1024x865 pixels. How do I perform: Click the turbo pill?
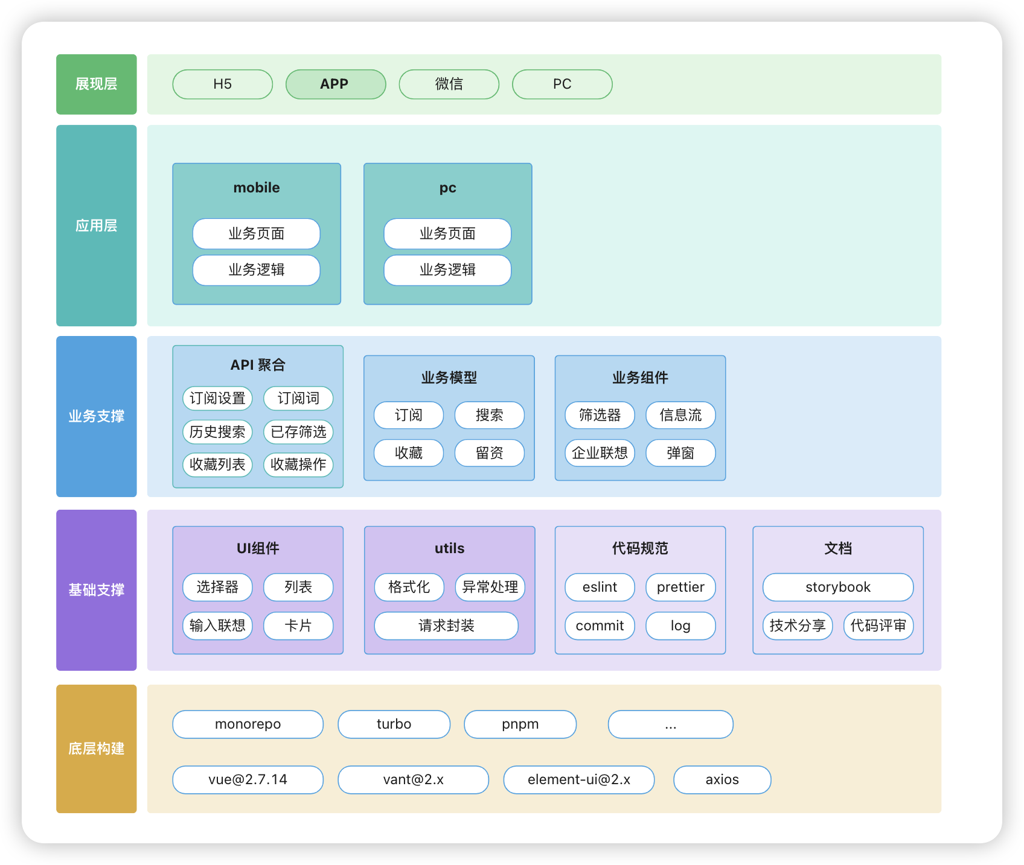pyautogui.click(x=394, y=724)
